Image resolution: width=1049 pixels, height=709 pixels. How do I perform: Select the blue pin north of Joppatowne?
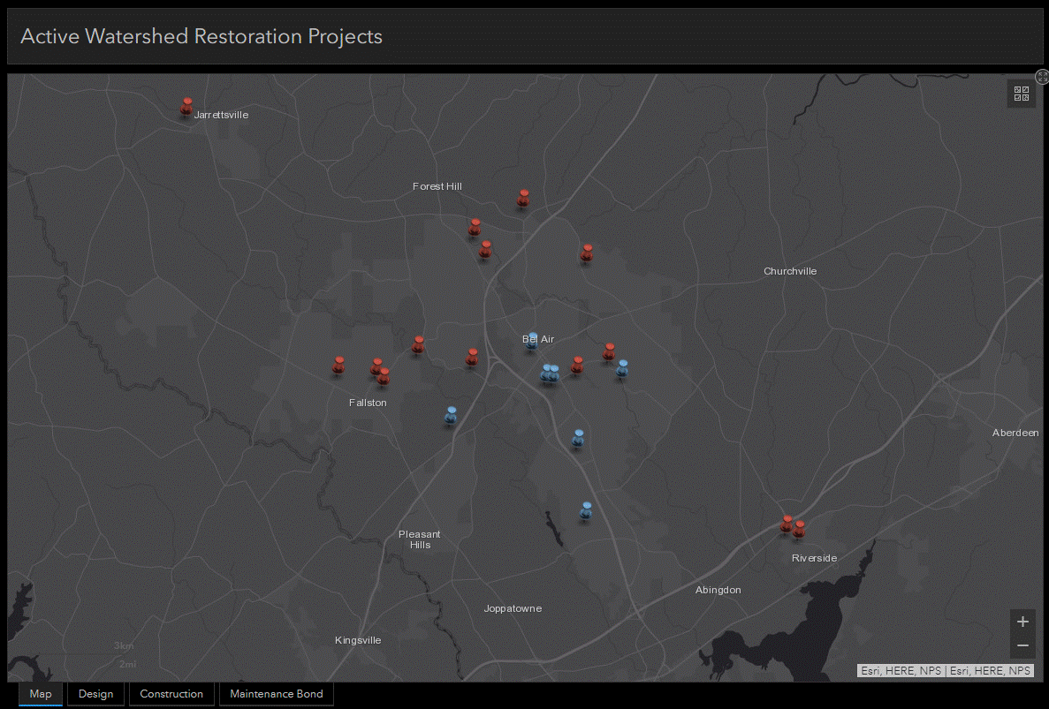585,510
